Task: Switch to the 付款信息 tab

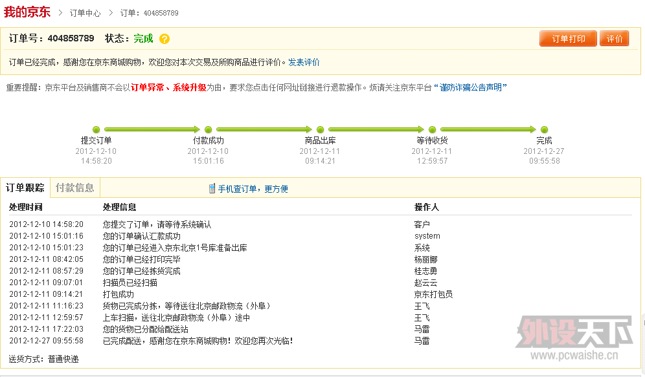Action: coord(74,188)
